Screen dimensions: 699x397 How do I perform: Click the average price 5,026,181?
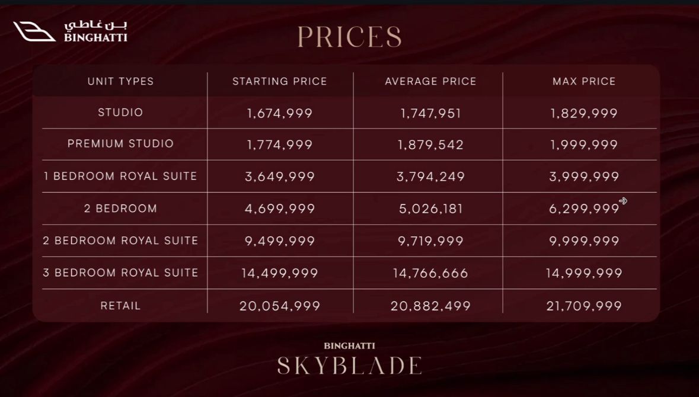tap(431, 209)
